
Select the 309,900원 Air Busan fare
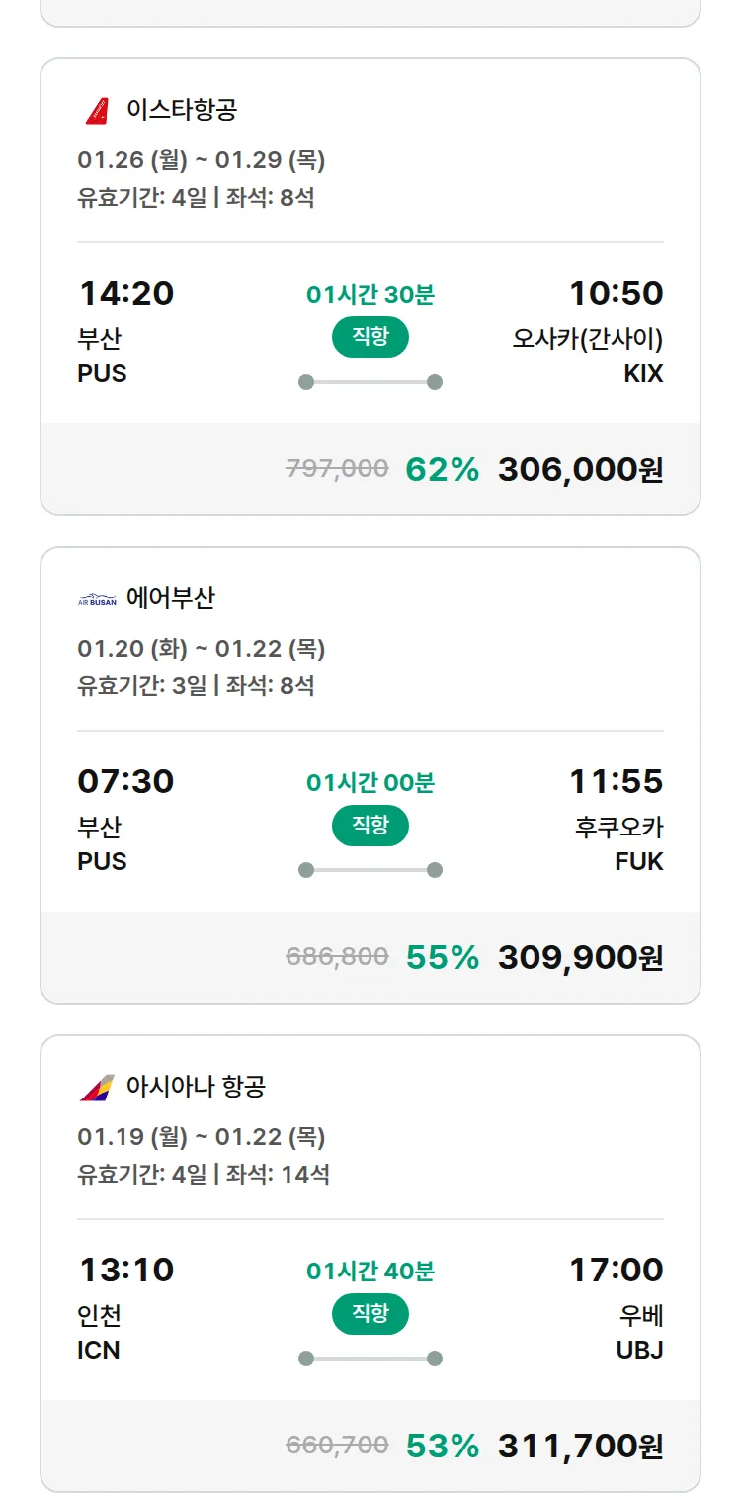[580, 957]
